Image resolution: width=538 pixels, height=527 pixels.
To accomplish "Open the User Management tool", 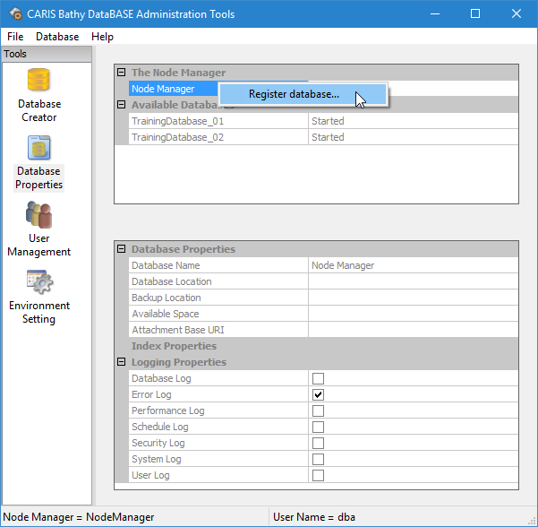I will pyautogui.click(x=39, y=216).
